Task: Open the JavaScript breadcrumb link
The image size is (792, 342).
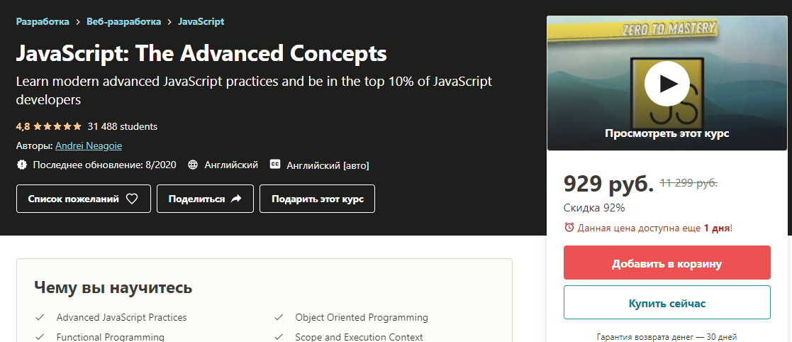Action: point(201,21)
